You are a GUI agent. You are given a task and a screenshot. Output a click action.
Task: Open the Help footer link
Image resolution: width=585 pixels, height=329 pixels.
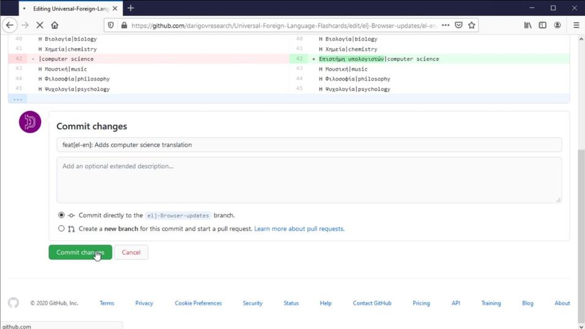[x=326, y=303]
